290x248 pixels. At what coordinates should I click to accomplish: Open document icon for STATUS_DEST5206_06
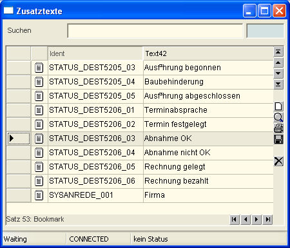[x=39, y=181]
